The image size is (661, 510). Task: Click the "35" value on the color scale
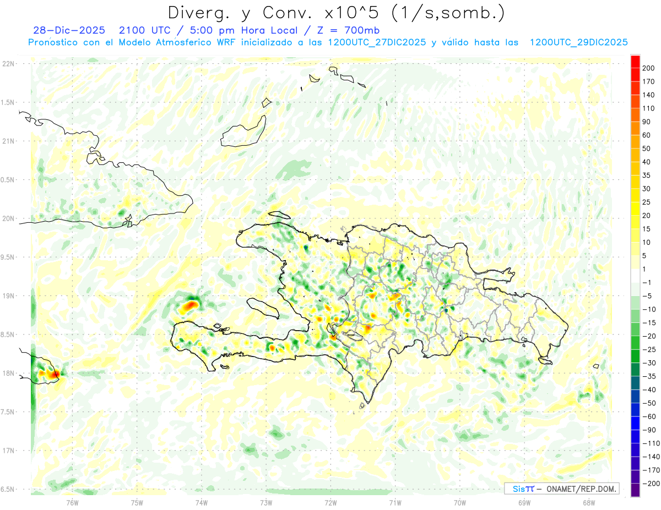pyautogui.click(x=647, y=176)
